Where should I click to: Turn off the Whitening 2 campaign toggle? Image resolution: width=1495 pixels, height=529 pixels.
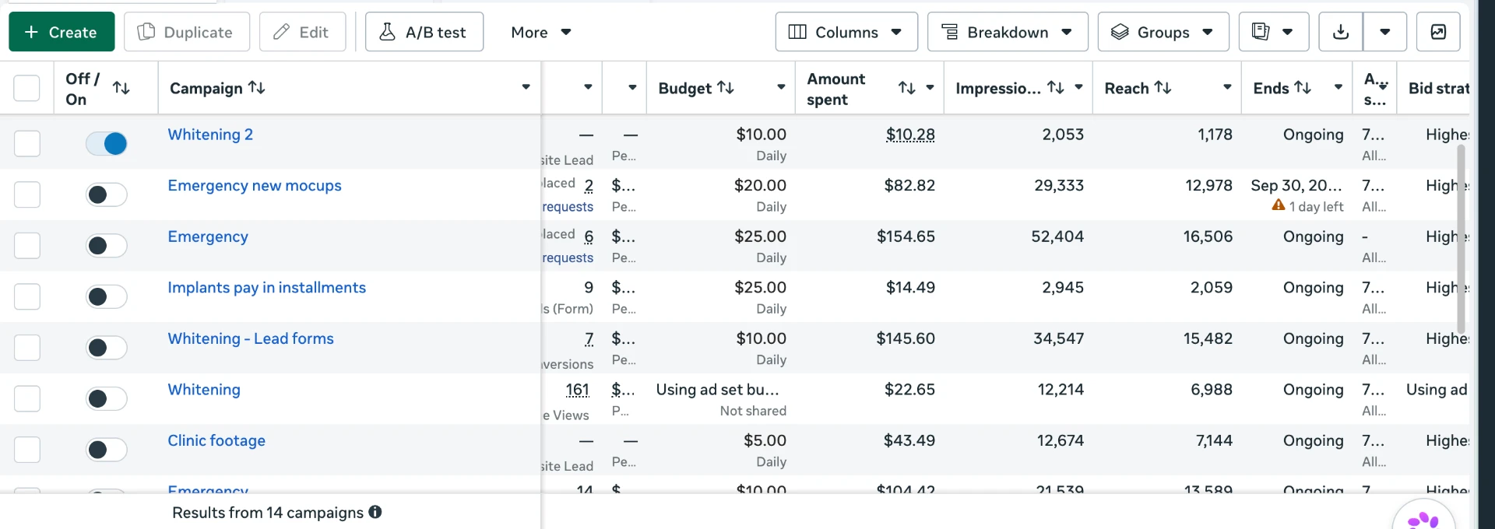click(x=107, y=143)
